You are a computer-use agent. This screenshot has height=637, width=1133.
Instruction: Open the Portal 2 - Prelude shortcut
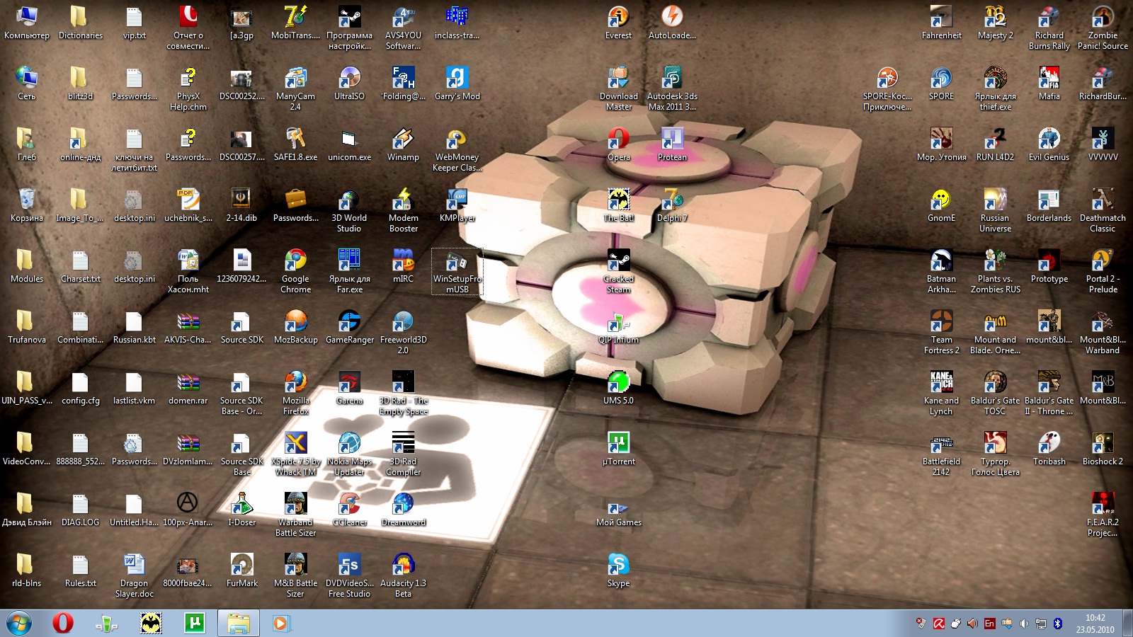click(1103, 262)
